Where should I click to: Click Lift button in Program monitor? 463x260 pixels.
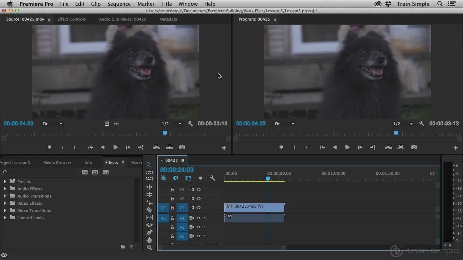coord(388,147)
